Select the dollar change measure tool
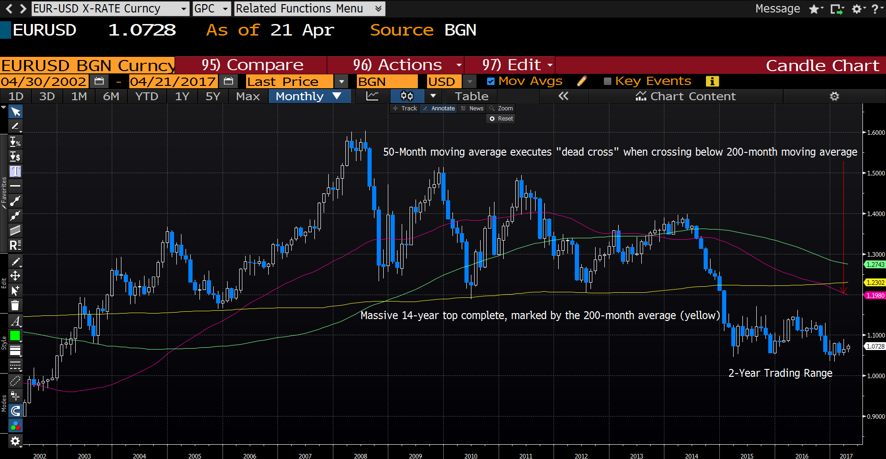This screenshot has width=886, height=459. (x=15, y=157)
